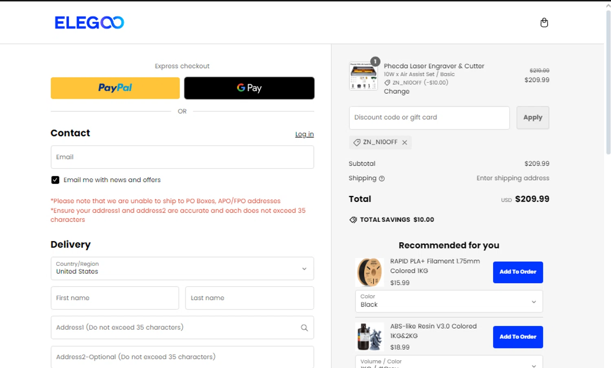Add RAPID PLA+ Filament to order
611x368 pixels.
(x=518, y=272)
